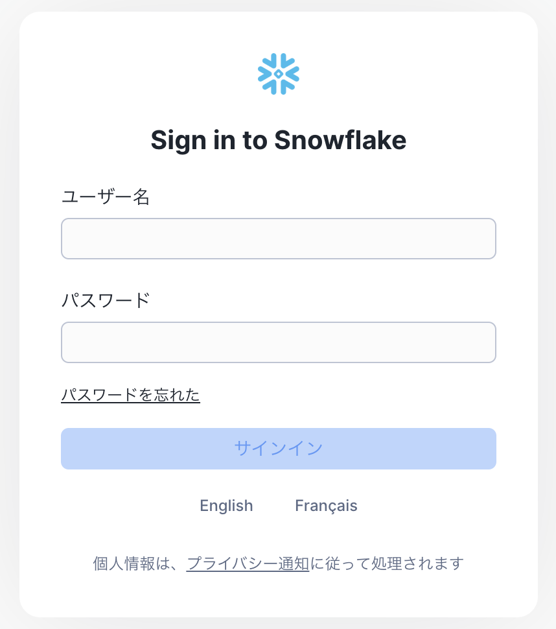Click the に従って処理されます footer text
The width and height of the screenshot is (556, 629).
pyautogui.click(x=387, y=564)
